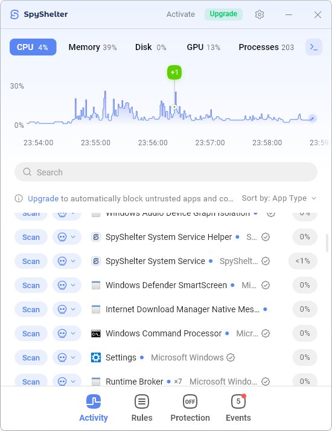This screenshot has width=332, height=431.
Task: Click the process list scrollbar thumb
Action: 327,243
